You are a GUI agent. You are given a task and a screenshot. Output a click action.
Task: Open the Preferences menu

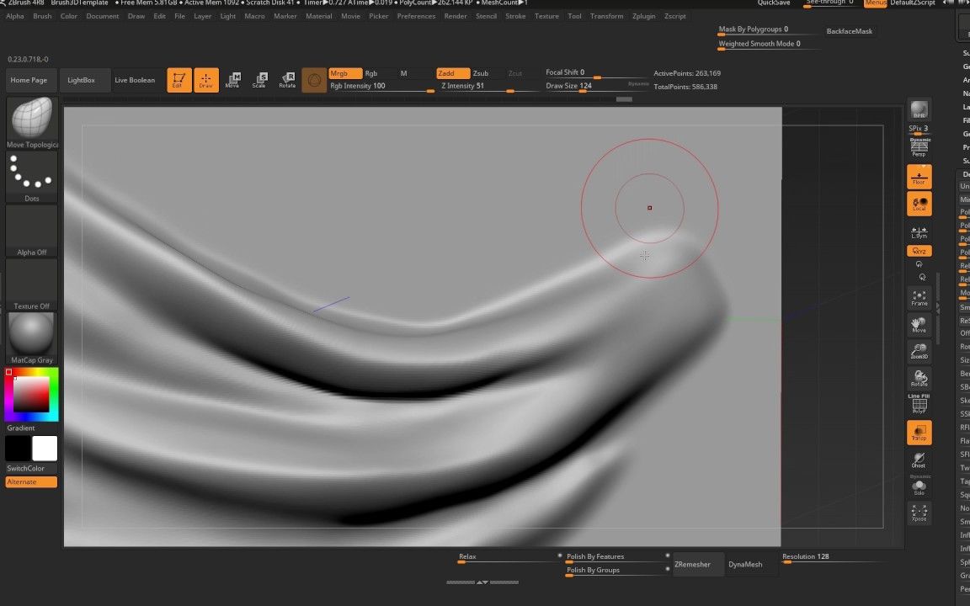pyautogui.click(x=416, y=16)
